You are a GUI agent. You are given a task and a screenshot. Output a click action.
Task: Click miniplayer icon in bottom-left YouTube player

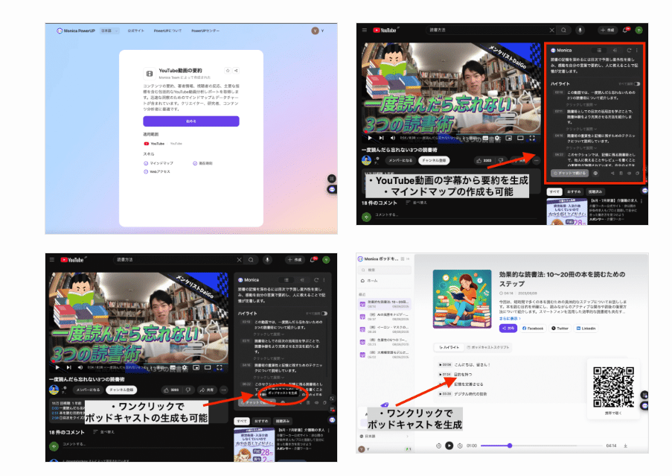[196, 367]
